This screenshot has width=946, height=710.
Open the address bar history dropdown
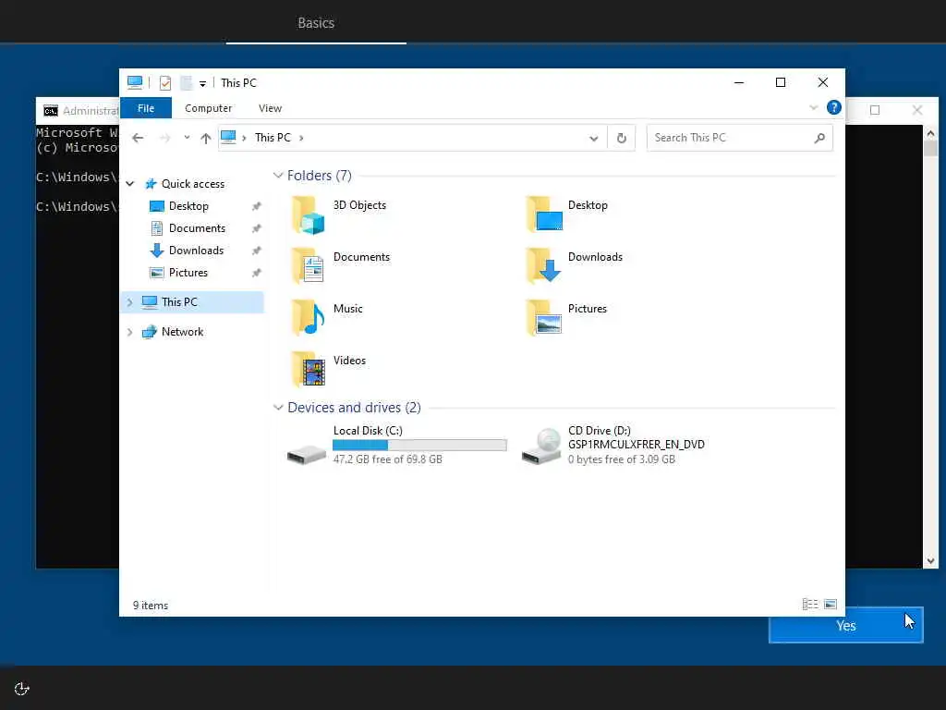point(594,139)
